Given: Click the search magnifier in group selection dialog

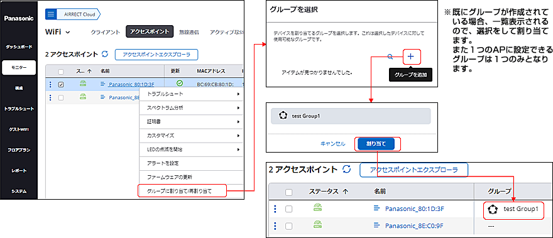Looking at the screenshot, I should (x=390, y=56).
